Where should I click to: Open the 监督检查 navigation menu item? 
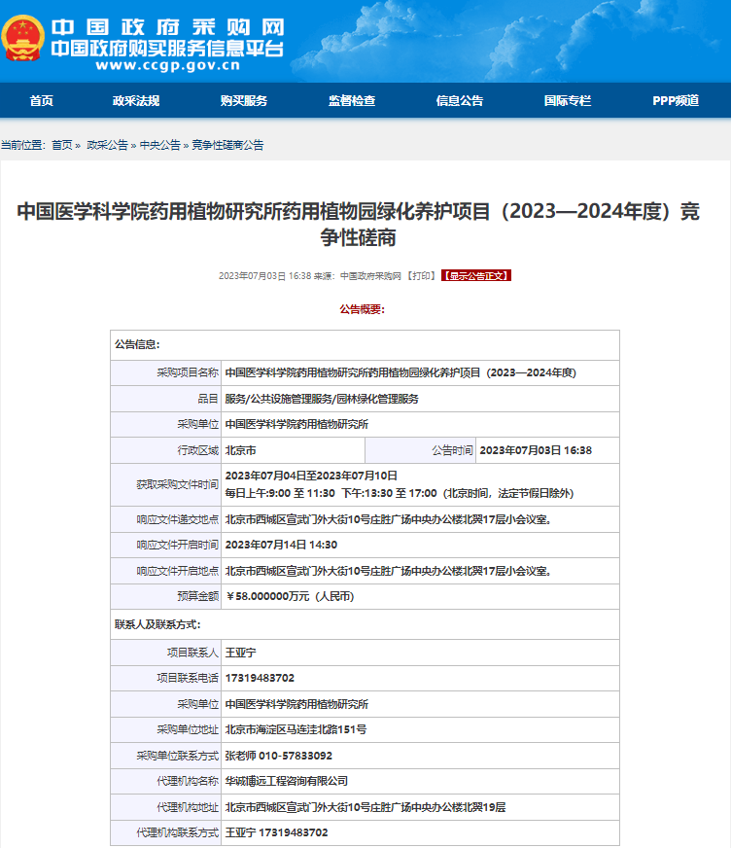(x=352, y=100)
